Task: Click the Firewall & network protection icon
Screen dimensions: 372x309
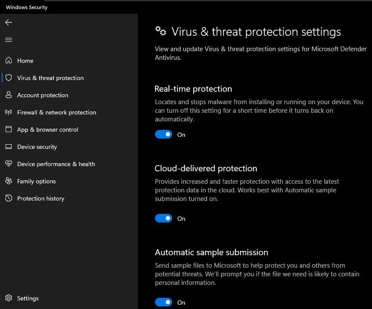Action: [9, 112]
